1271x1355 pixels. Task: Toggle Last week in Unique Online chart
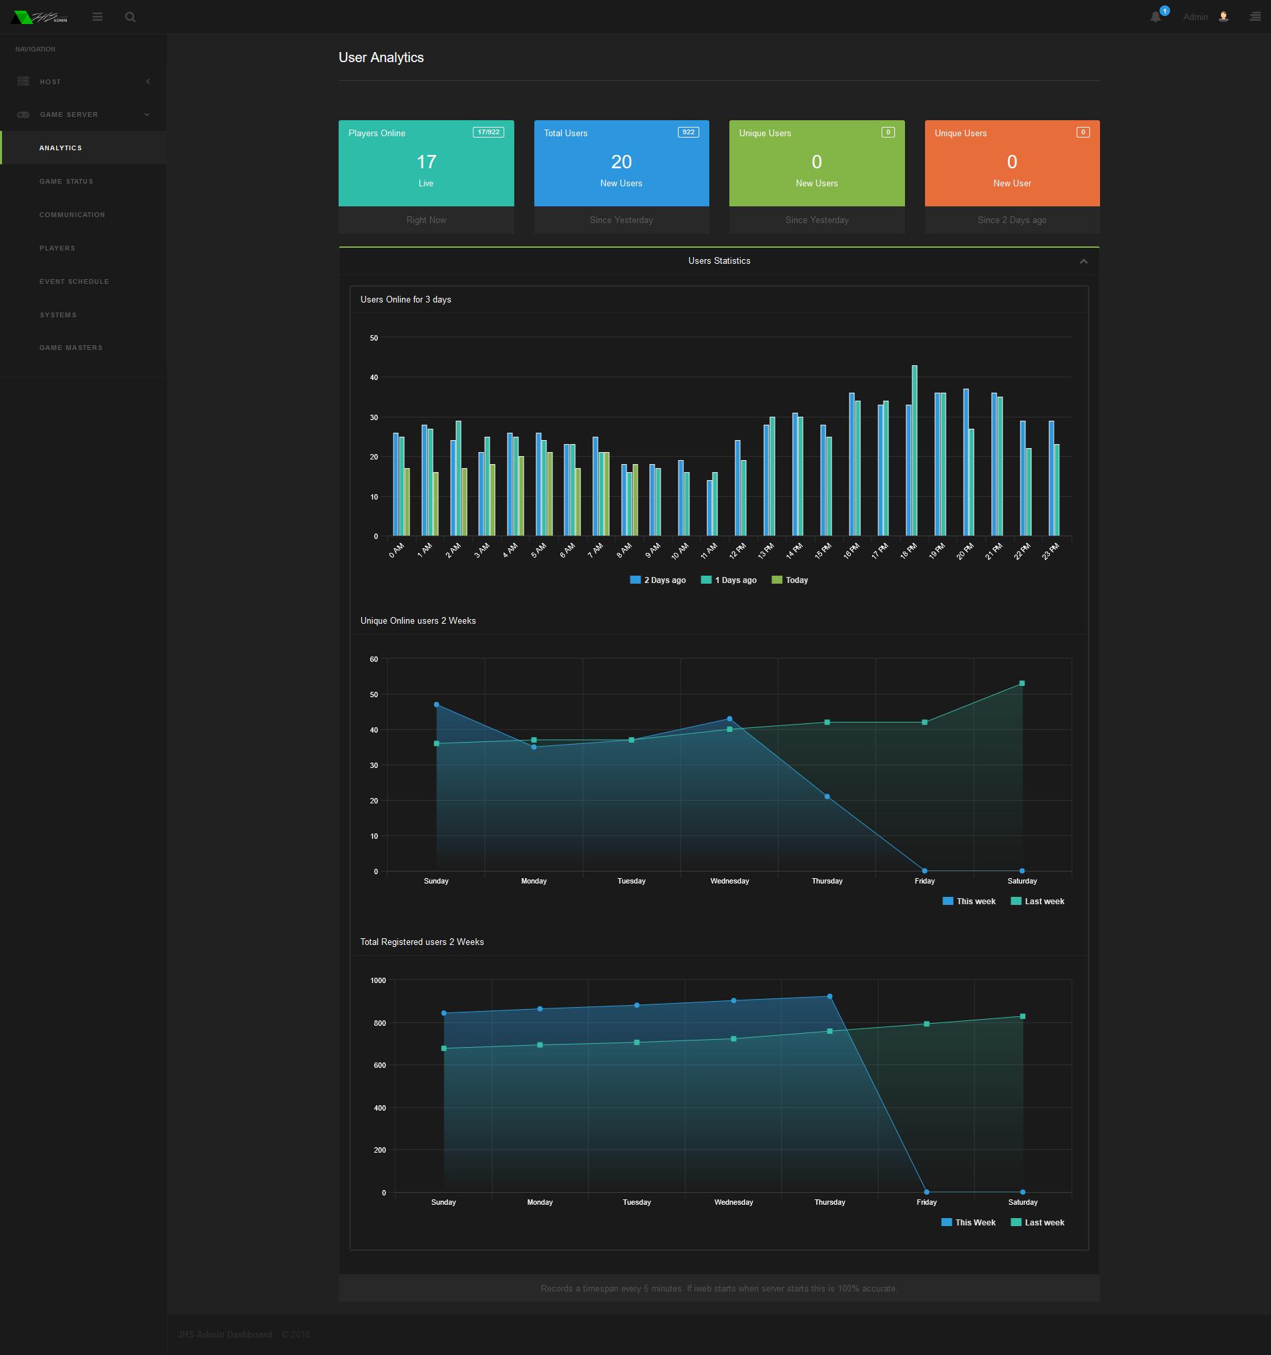[1037, 901]
